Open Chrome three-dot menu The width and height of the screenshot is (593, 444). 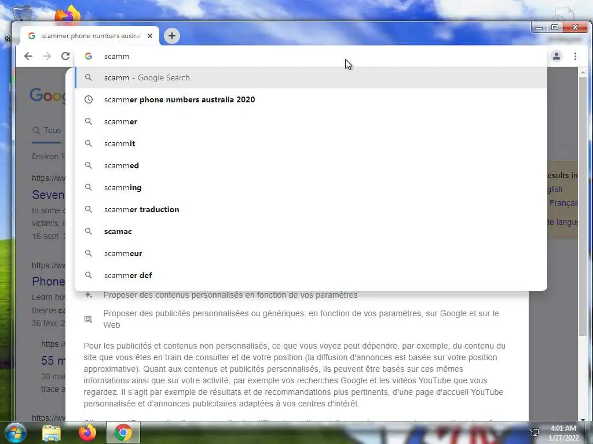coord(575,56)
